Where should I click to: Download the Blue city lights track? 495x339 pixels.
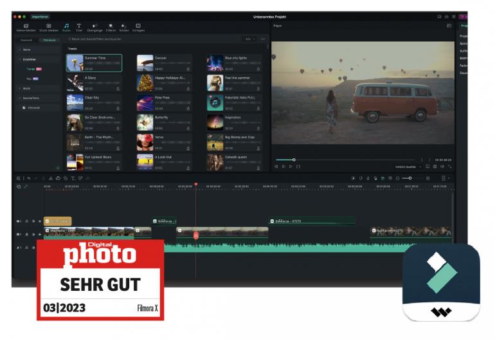(x=258, y=69)
